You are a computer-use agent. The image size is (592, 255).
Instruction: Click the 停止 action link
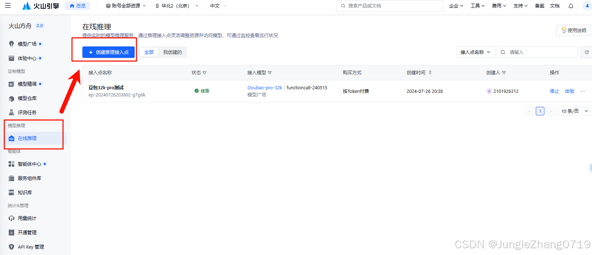pyautogui.click(x=554, y=91)
